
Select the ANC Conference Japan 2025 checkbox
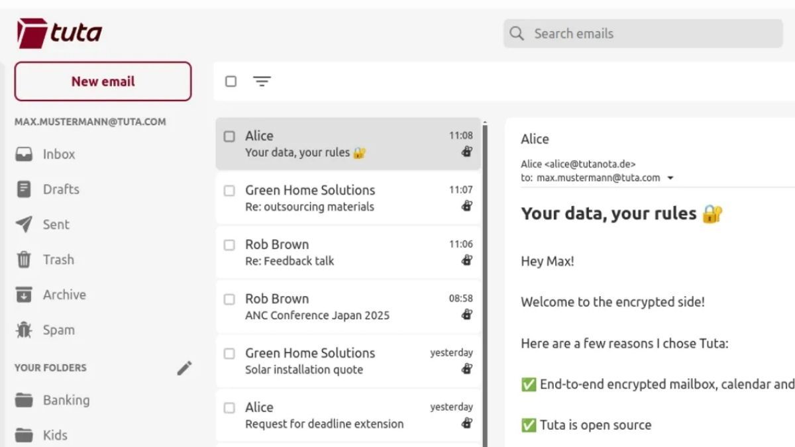pos(229,299)
